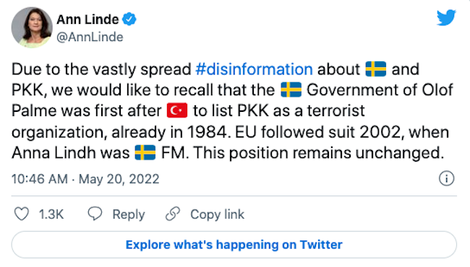The height and width of the screenshot is (267, 470).
Task: Open the #disinformation hashtag
Action: click(255, 69)
